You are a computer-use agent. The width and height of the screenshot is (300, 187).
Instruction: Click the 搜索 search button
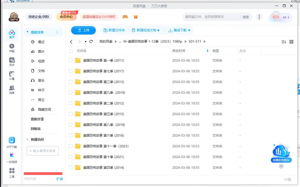coord(246,17)
